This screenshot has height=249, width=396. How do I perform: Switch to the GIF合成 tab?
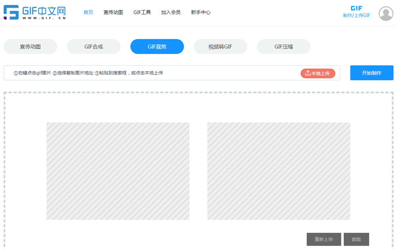coord(94,47)
